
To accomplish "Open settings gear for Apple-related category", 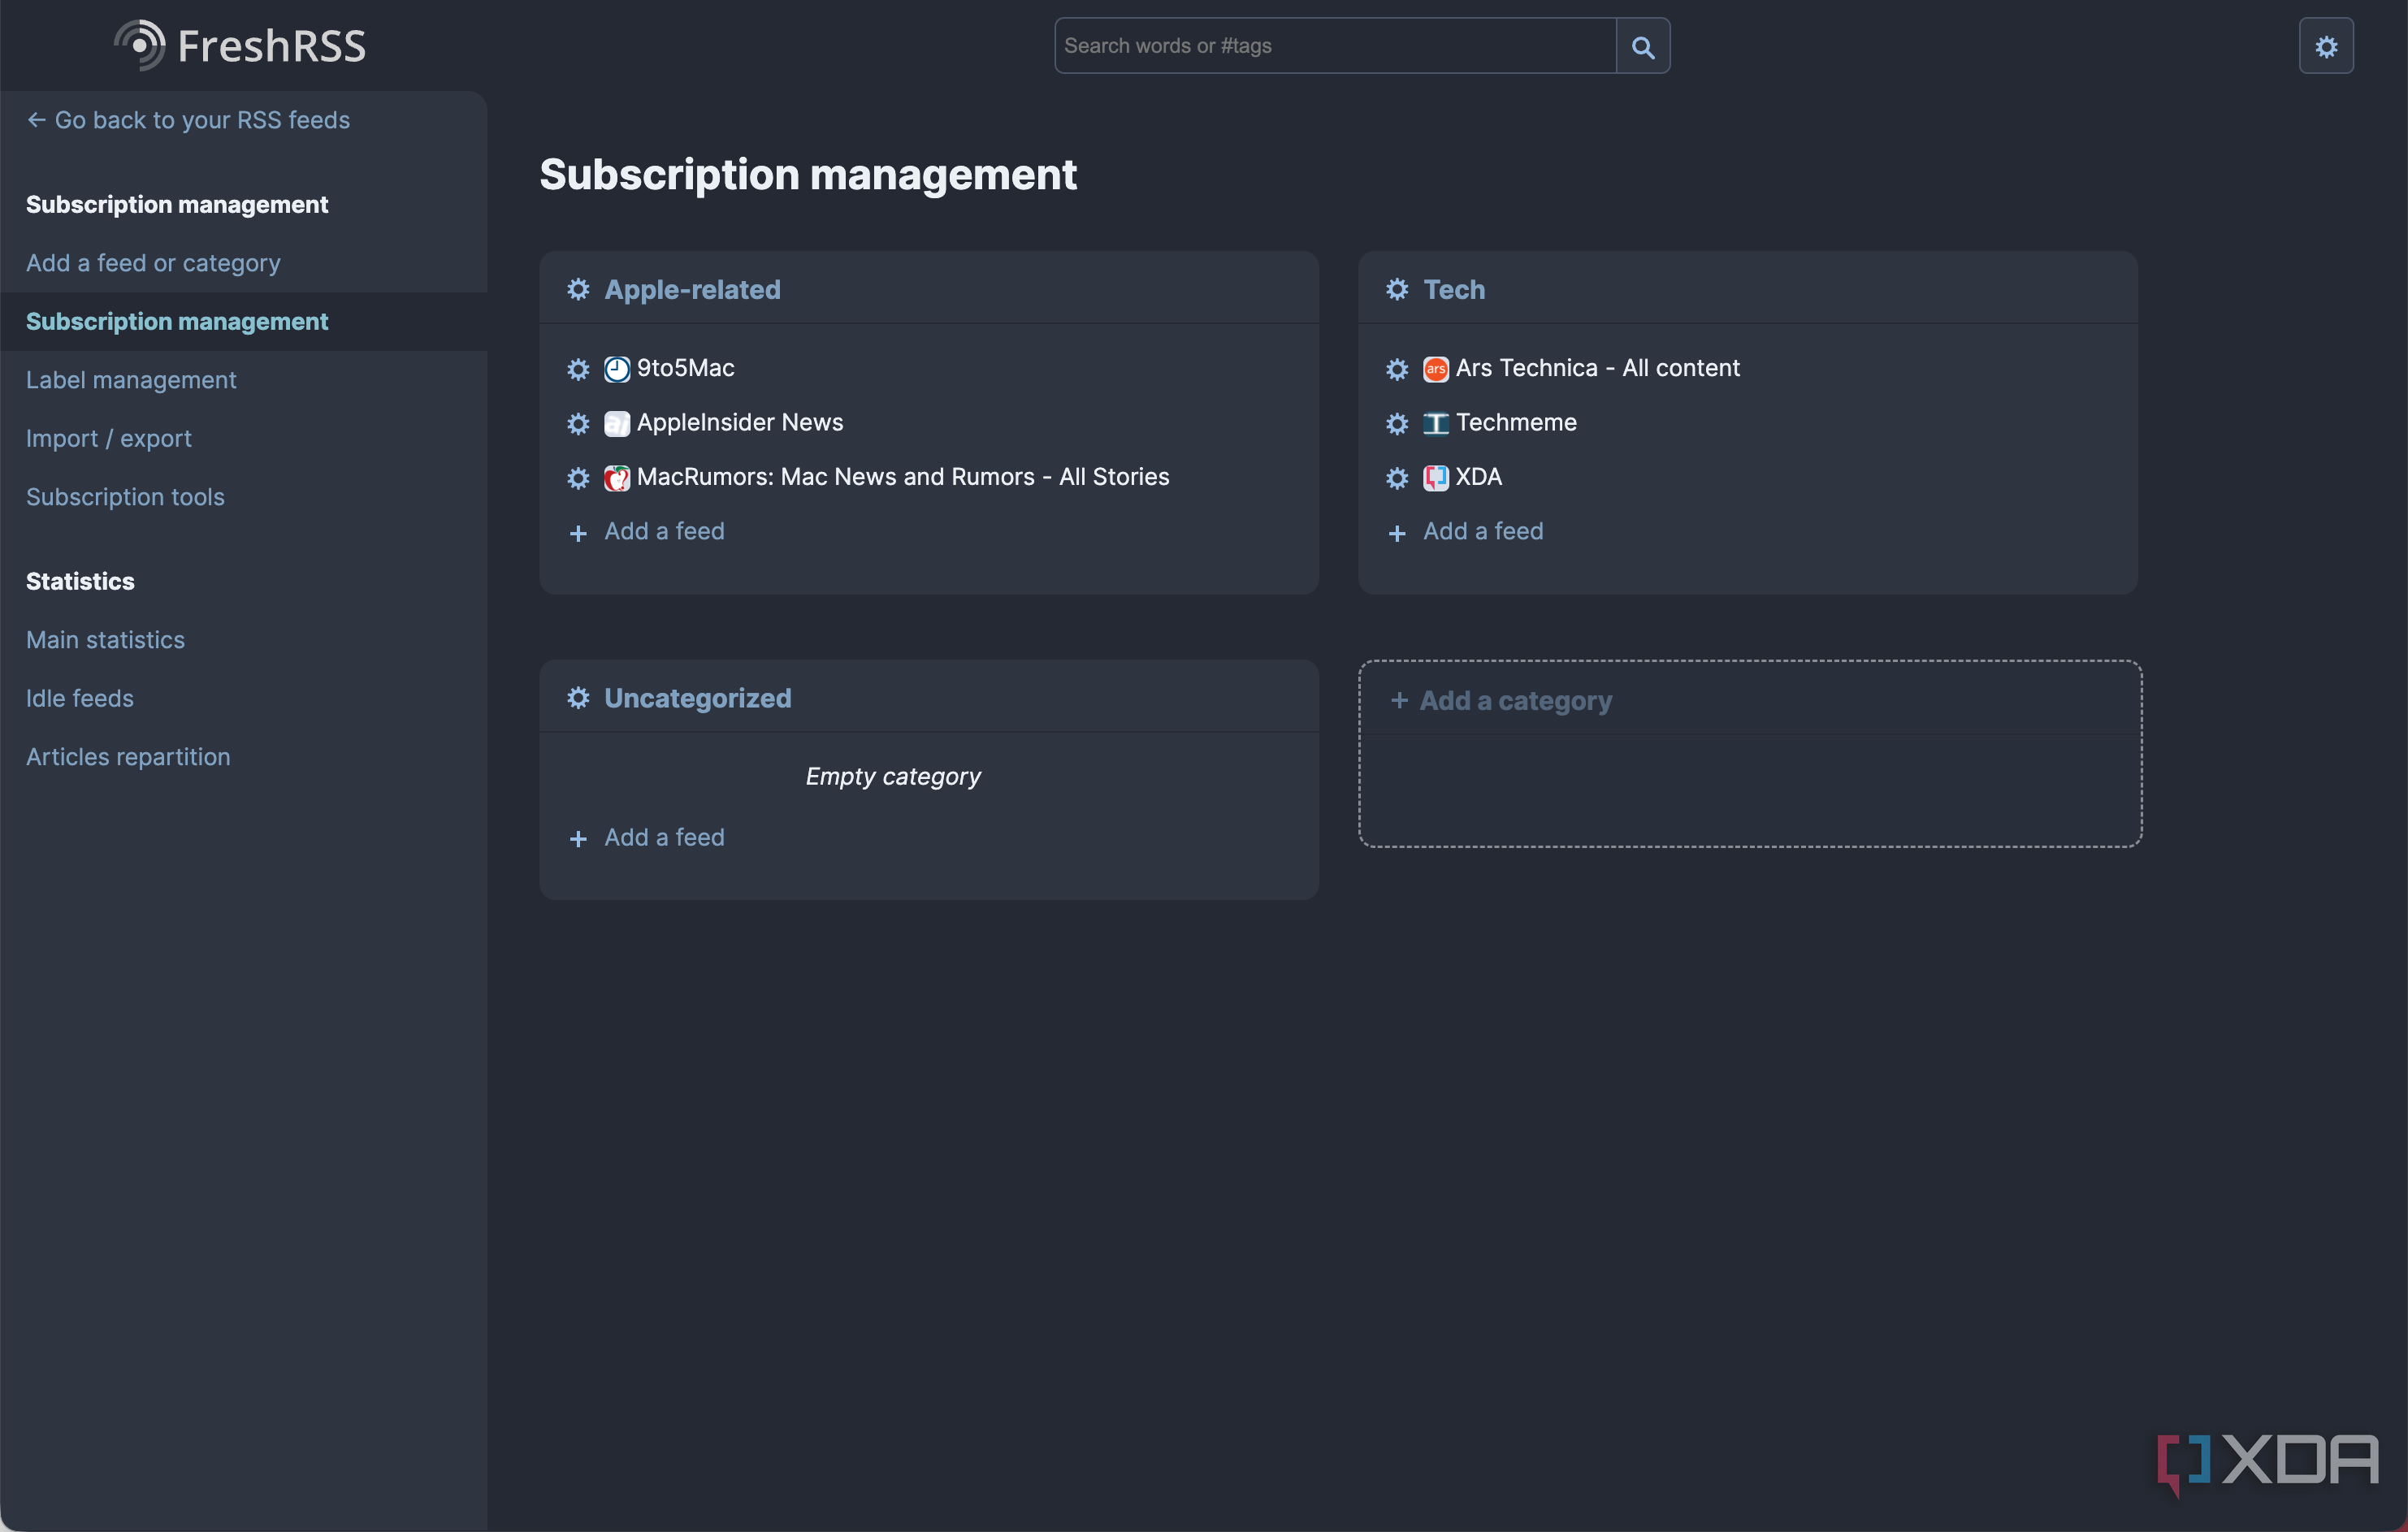I will tap(578, 290).
